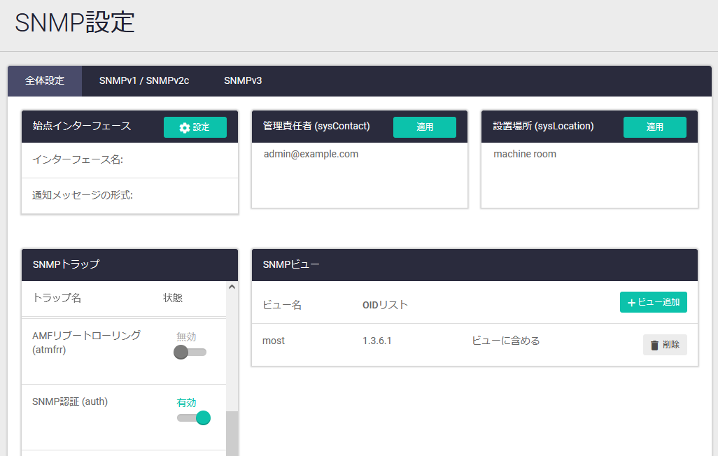Select the 全体設定 tab
This screenshot has height=456, width=718.
pyautogui.click(x=45, y=80)
